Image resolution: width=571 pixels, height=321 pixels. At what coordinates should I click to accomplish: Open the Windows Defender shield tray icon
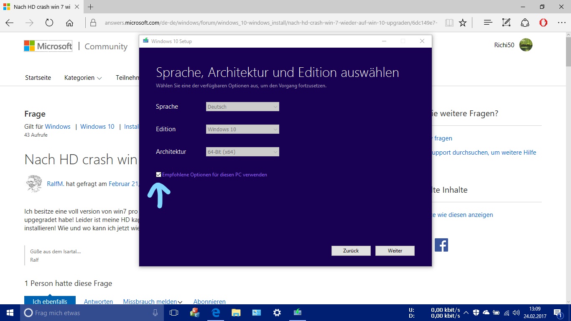pos(476,313)
